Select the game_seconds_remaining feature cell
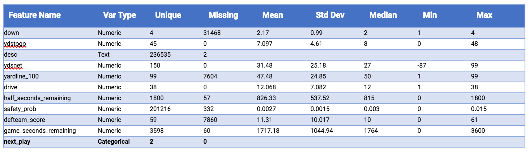Screen dimensions: 530x153 point(40,131)
